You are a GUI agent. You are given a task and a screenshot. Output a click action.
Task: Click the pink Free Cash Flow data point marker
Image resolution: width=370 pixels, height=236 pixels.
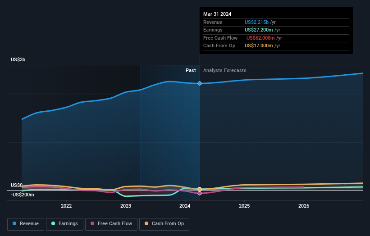click(x=200, y=193)
